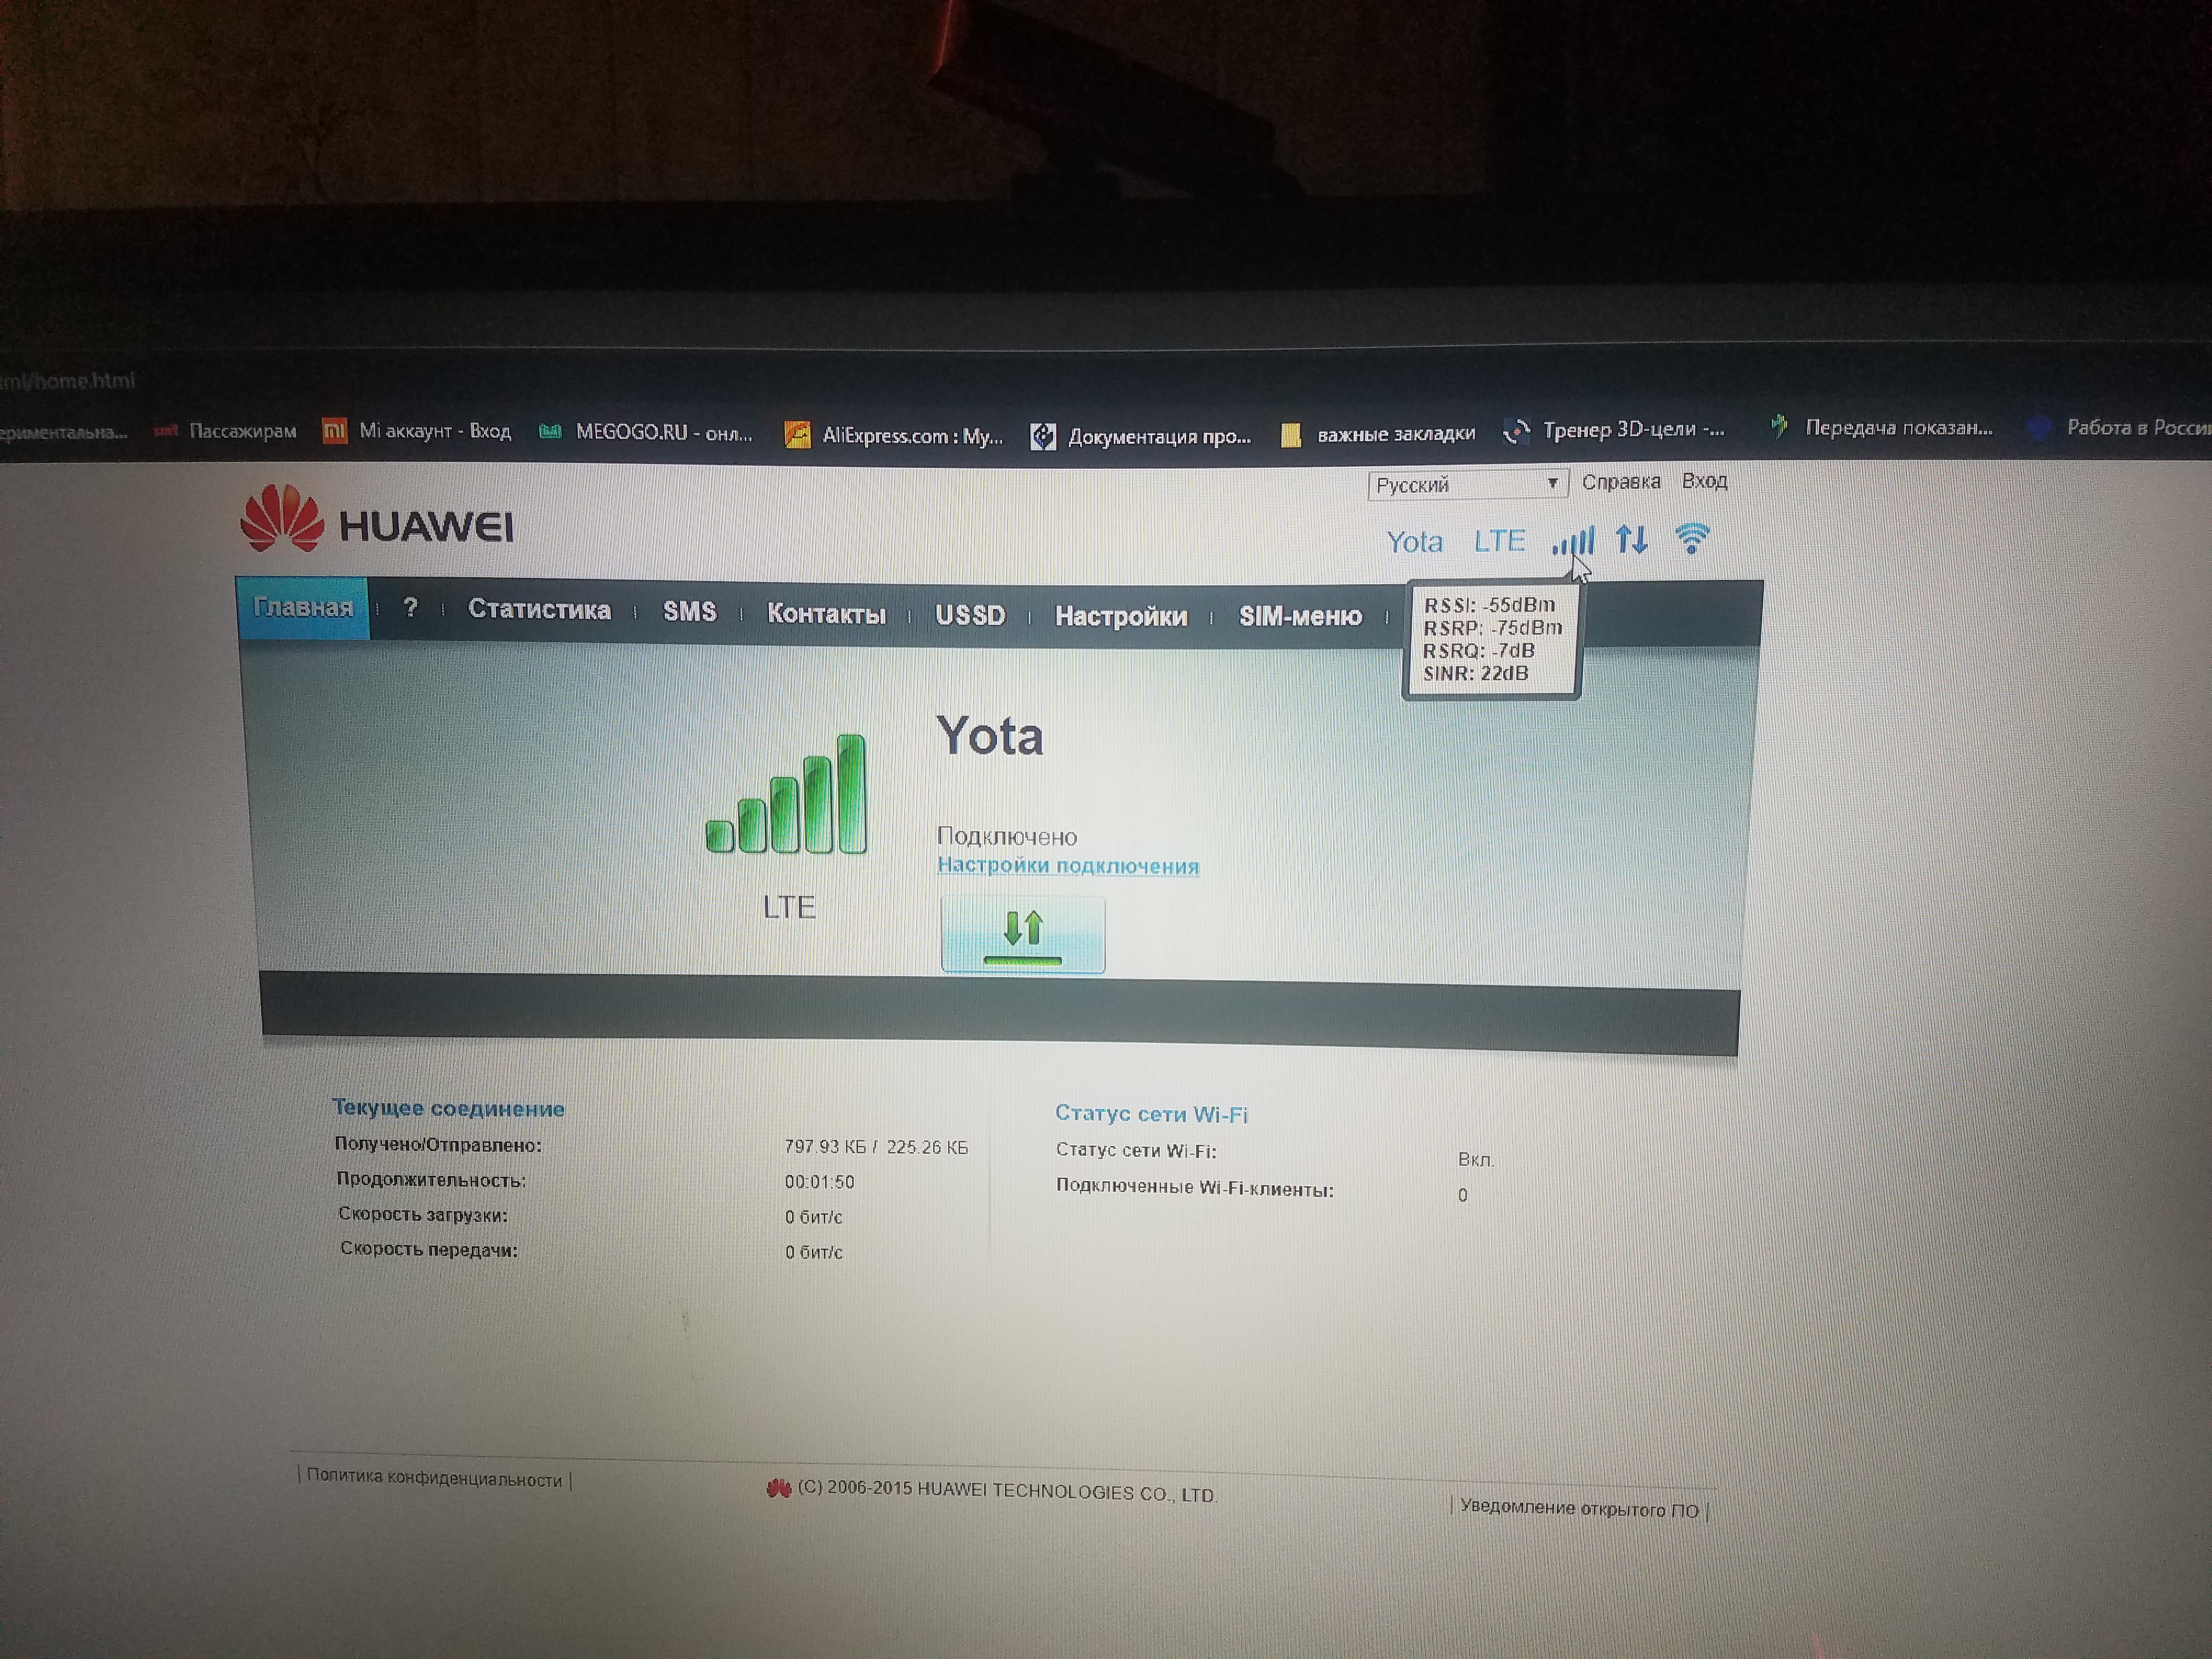Image resolution: width=2212 pixels, height=1659 pixels.
Task: Click the Вход login link
Action: (1704, 481)
